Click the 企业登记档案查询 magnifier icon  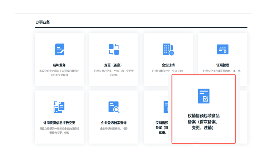tap(114, 107)
